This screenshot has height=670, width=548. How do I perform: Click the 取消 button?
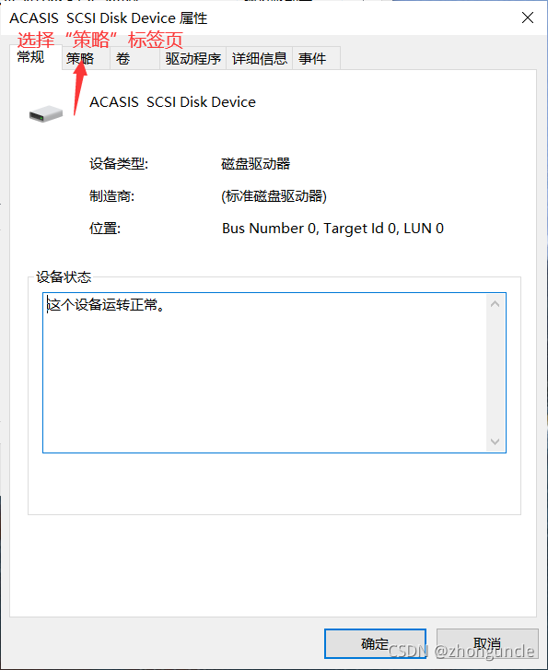(x=487, y=643)
